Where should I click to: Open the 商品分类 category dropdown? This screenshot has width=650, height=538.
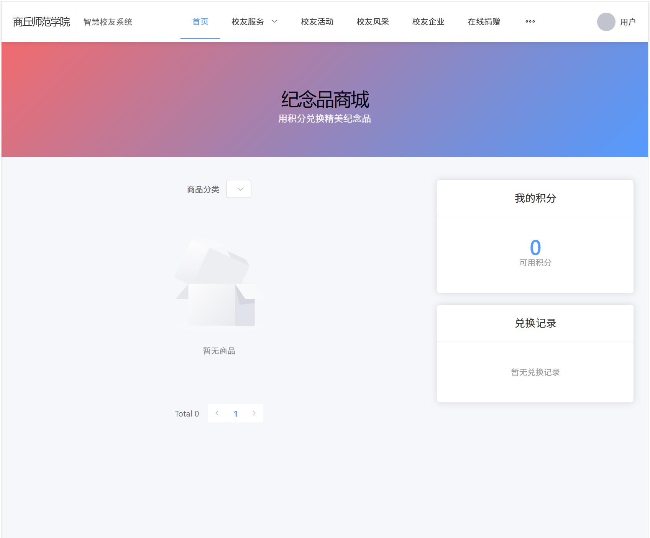point(239,189)
